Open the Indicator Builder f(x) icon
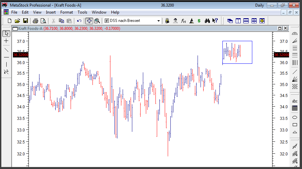Screen dimensions: 302x169 183,21
